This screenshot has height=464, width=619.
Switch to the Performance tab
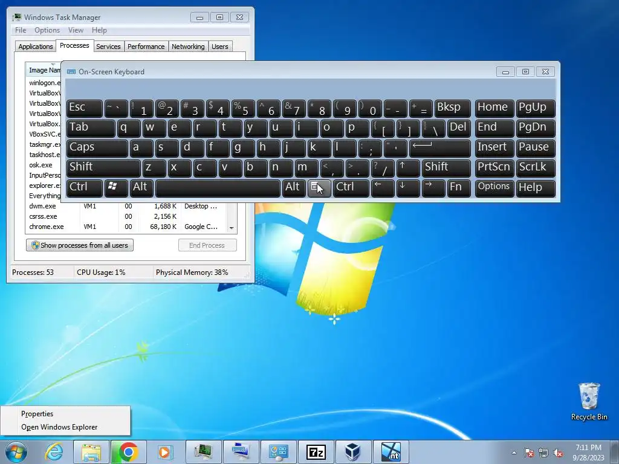[146, 47]
